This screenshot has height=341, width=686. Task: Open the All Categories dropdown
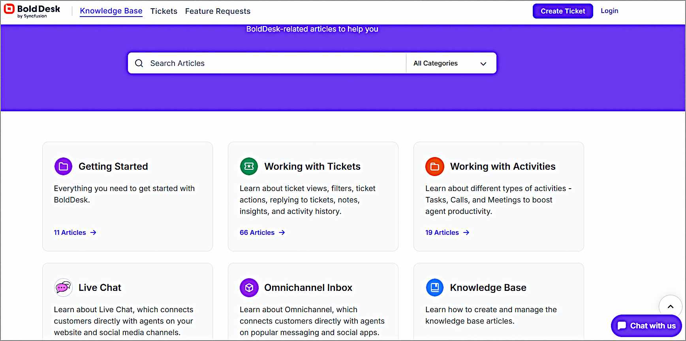[x=450, y=63]
